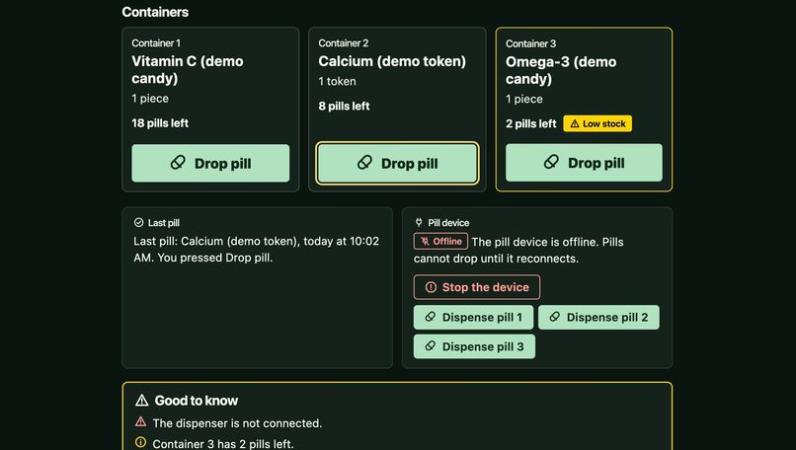Click the Good to know heading
The height and width of the screenshot is (450, 796).
point(196,401)
